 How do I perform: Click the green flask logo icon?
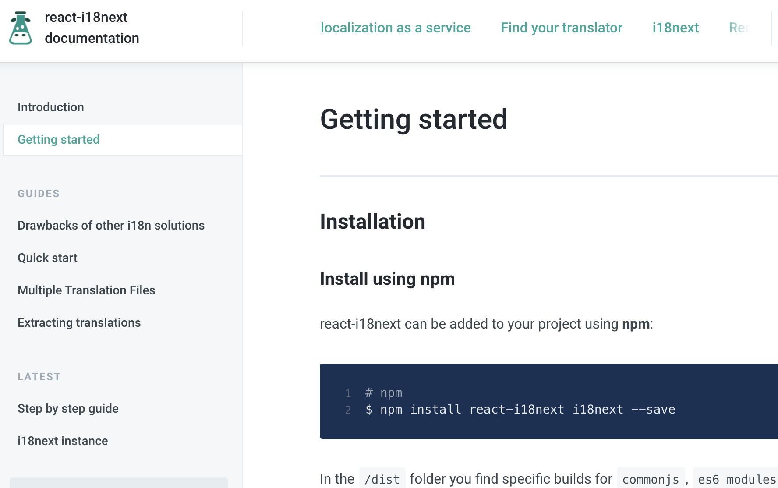tap(21, 28)
